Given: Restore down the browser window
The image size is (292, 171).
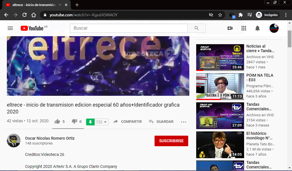Looking at the screenshot, I should (x=275, y=3).
